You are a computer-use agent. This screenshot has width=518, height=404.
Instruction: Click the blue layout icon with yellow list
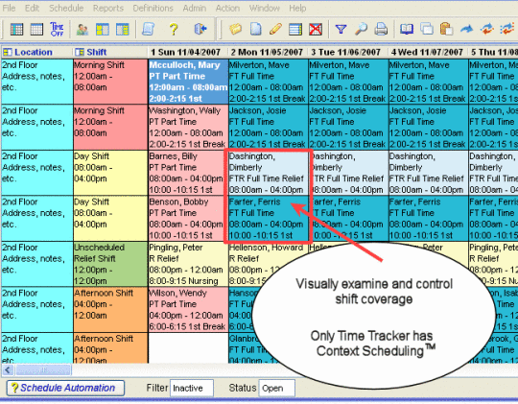coord(122,30)
